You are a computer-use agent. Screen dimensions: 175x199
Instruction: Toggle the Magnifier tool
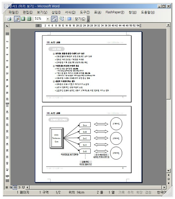pyautogui.click(x=17, y=19)
